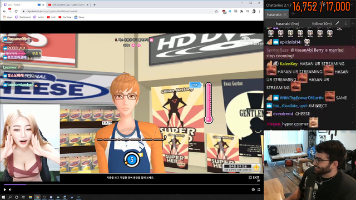Viewport: 356px width, 200px height.
Task: Open Windows taskbar search
Action: tap(10, 197)
